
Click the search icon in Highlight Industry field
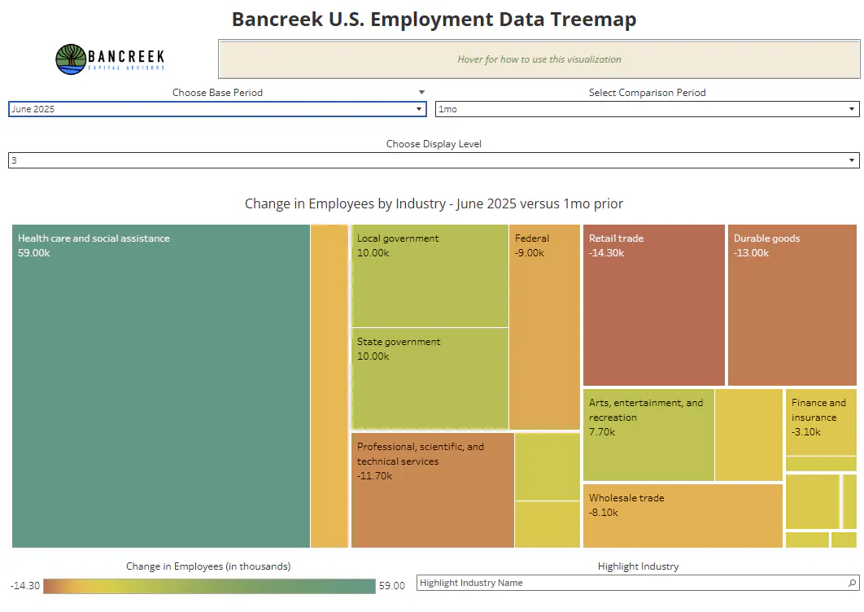pos(852,583)
